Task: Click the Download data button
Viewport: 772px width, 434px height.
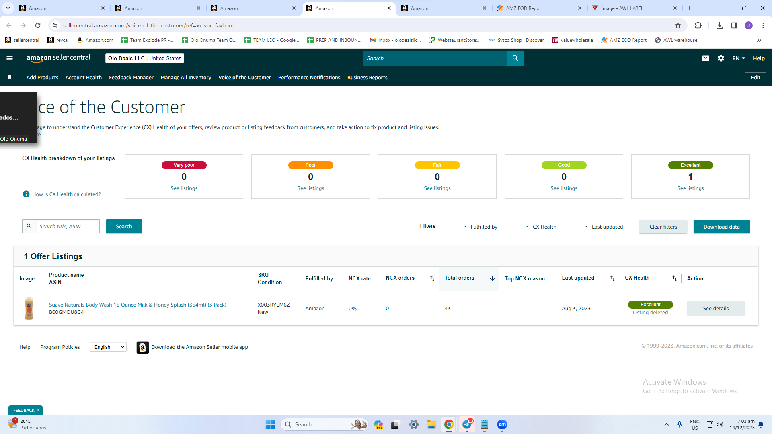Action: [721, 227]
